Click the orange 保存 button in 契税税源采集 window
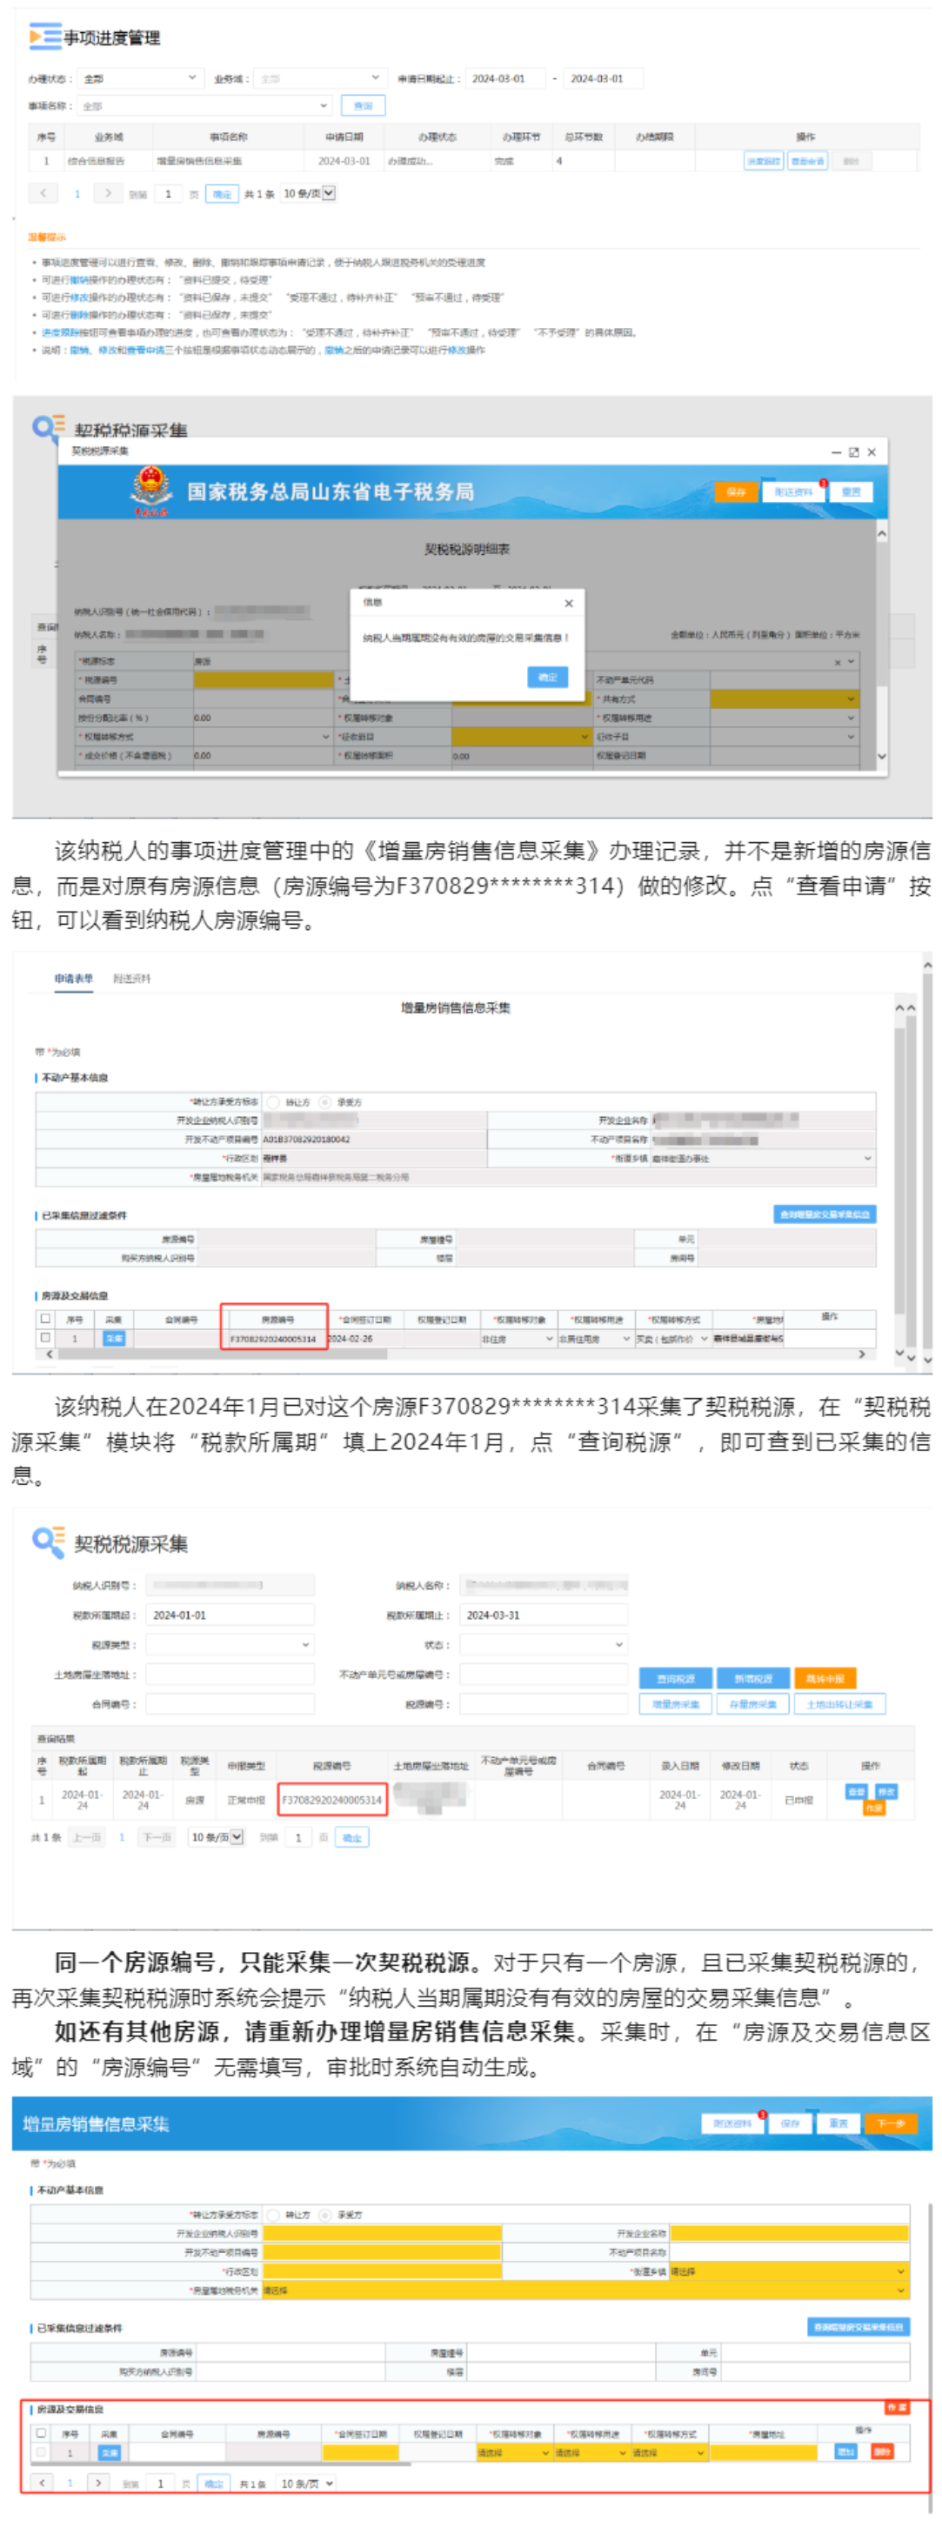This screenshot has width=942, height=2521. coord(737,492)
